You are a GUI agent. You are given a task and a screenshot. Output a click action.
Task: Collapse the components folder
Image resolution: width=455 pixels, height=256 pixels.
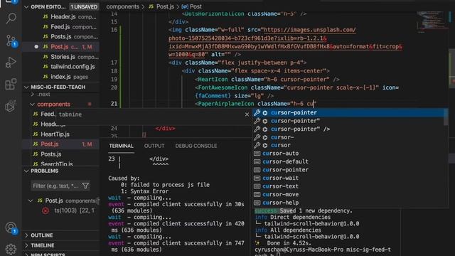32,105
